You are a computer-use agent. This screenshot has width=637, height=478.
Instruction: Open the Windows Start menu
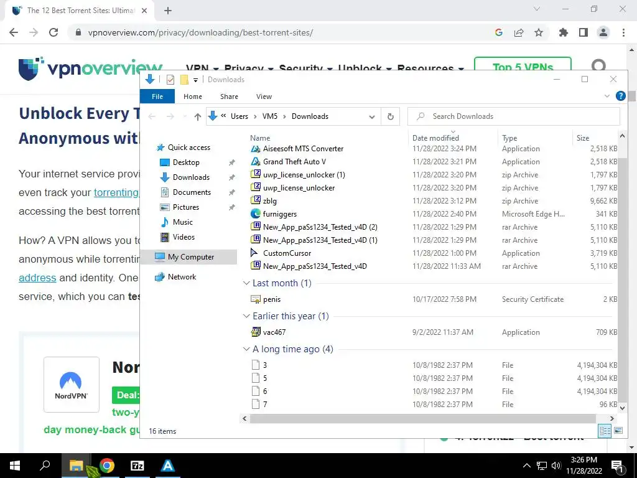pyautogui.click(x=15, y=466)
